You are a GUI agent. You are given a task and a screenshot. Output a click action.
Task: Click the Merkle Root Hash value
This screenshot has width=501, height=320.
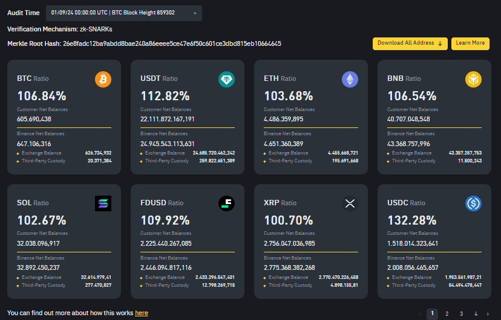tap(172, 43)
